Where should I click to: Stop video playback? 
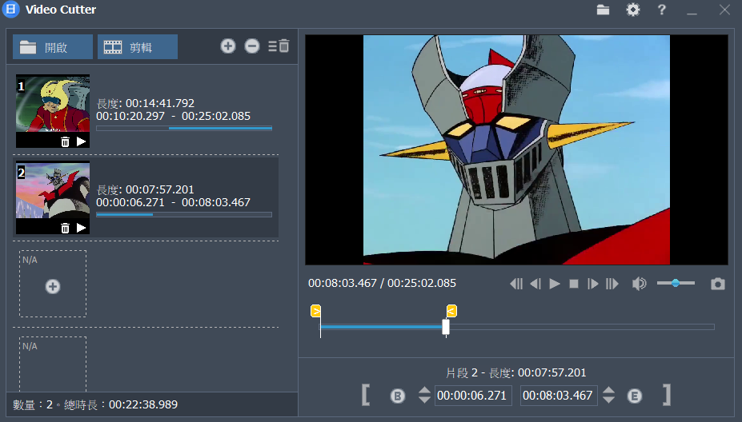click(x=574, y=284)
